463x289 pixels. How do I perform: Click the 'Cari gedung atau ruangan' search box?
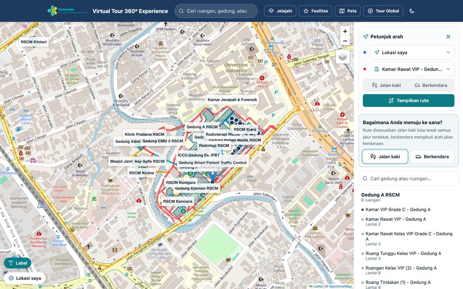[409, 179]
